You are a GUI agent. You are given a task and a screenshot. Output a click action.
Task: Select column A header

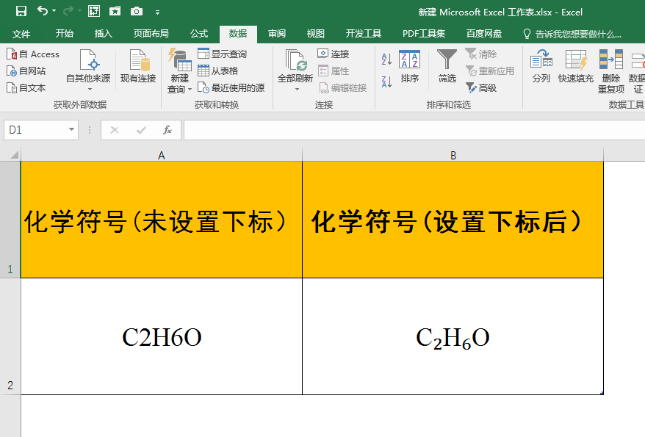162,155
